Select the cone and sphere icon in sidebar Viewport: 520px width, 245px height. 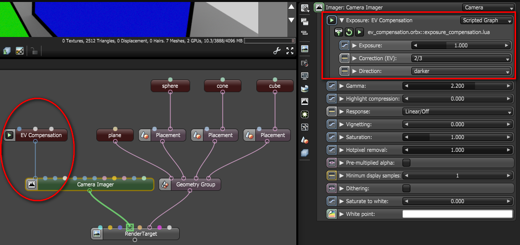pyautogui.click(x=305, y=140)
